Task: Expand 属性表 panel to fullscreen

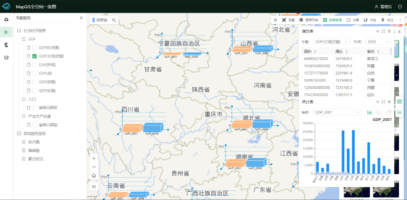Action: tap(383, 31)
